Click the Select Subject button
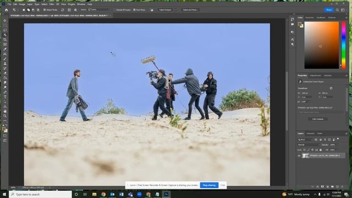352x198 pixels. 166,10
